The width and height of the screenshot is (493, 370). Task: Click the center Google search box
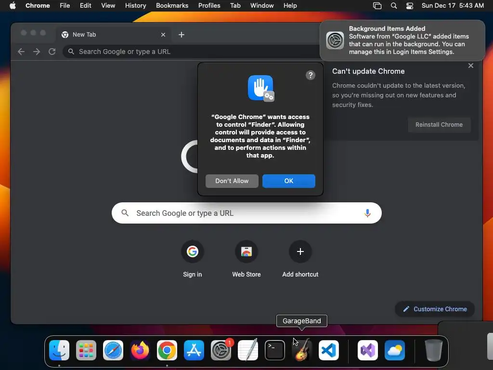pos(246,213)
